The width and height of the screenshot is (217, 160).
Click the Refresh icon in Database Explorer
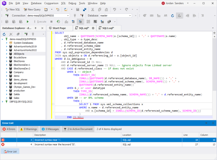click(x=4, y=34)
